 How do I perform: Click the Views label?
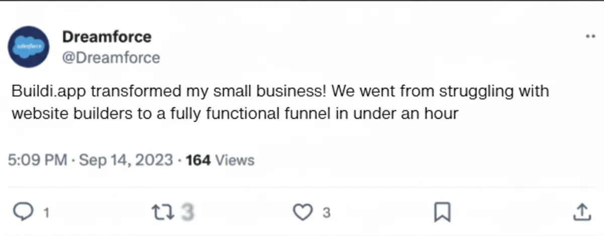[235, 161]
